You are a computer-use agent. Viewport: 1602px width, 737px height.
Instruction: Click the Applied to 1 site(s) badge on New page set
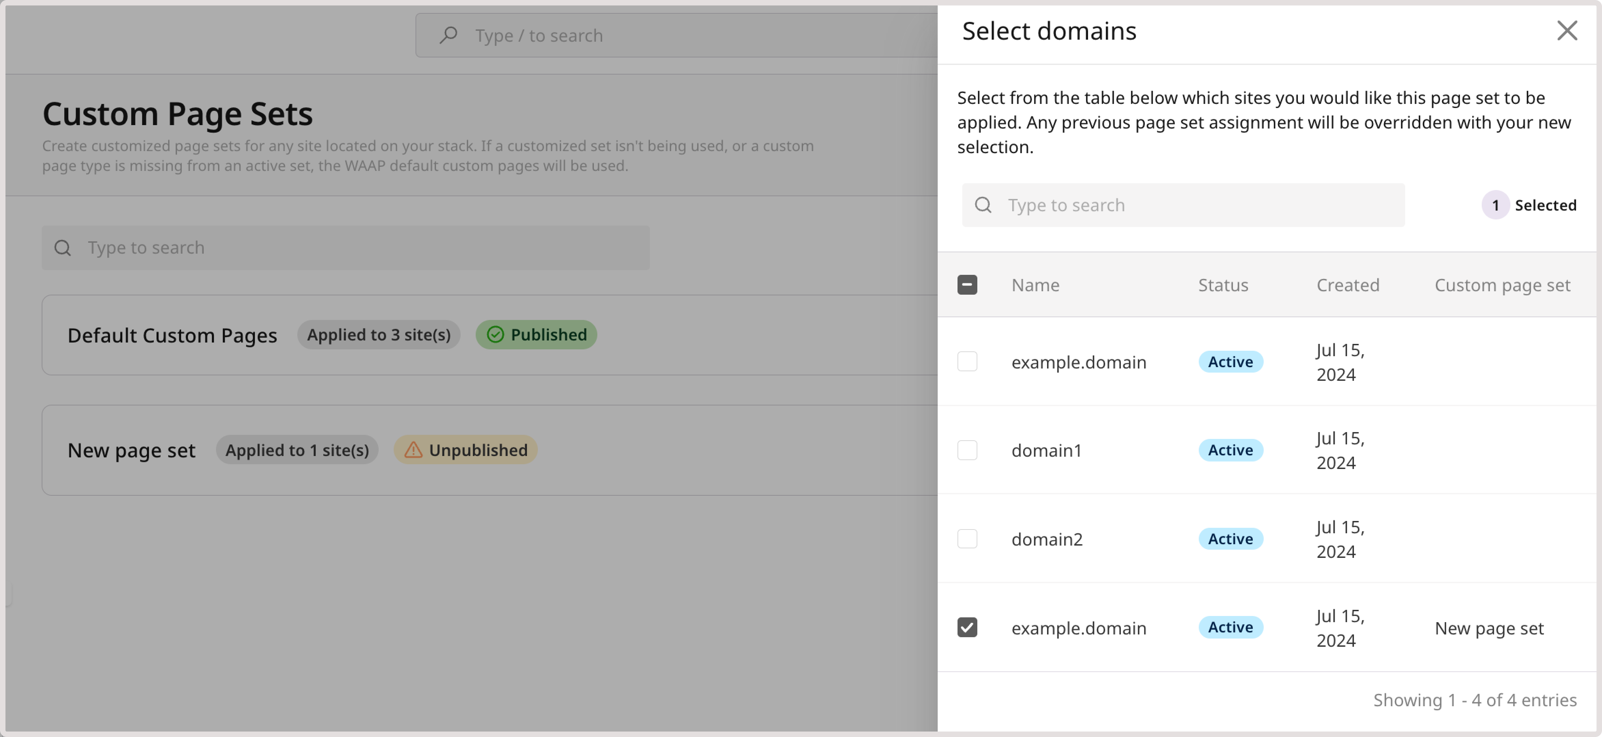point(297,450)
